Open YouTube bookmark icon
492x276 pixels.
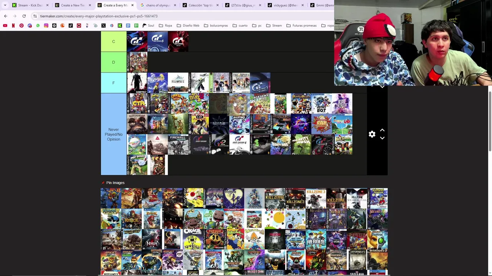5,26
